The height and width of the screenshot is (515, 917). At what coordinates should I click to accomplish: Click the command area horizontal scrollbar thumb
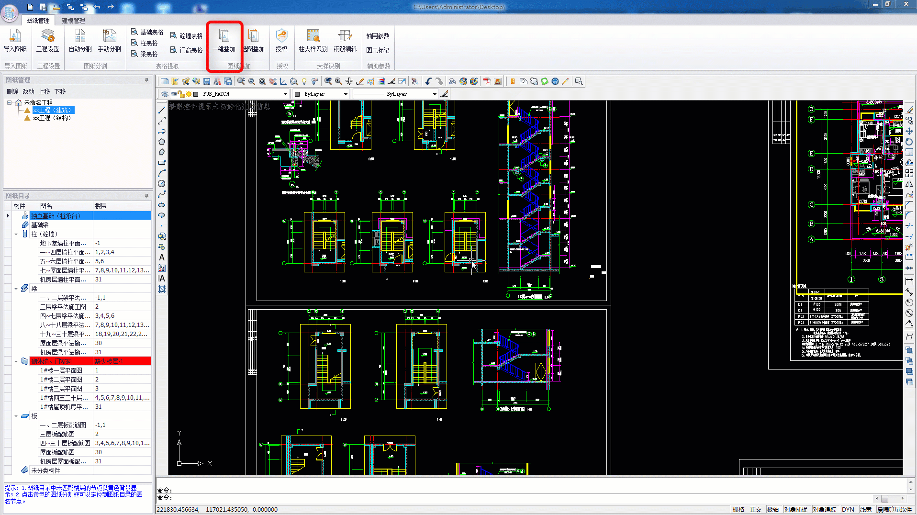coord(884,498)
